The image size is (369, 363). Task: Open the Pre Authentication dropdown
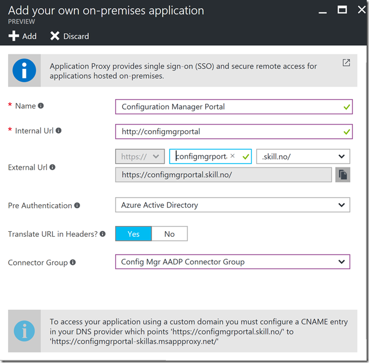click(232, 205)
